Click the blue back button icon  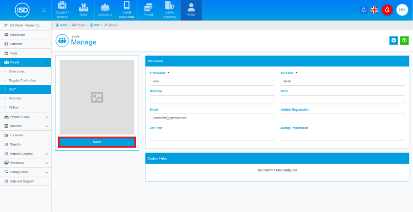[x=393, y=41]
